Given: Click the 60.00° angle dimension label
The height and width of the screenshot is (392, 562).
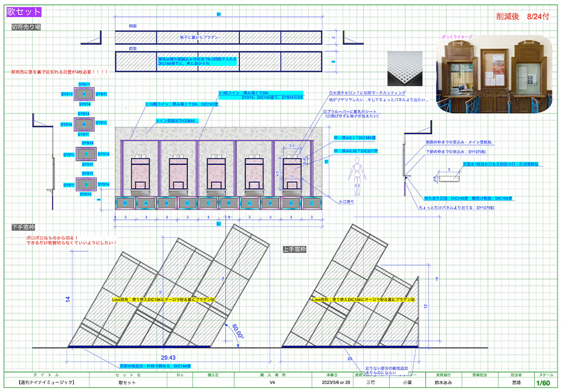Looking at the screenshot, I should point(237,331).
